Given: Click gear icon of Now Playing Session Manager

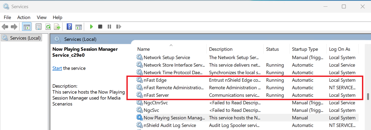Looking at the screenshot, I should point(139,118).
